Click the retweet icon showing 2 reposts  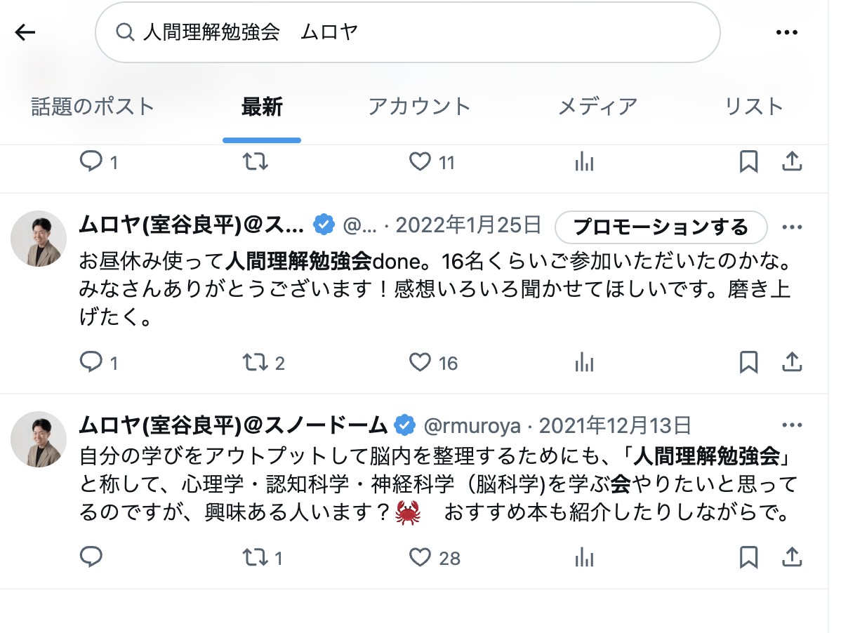click(253, 362)
